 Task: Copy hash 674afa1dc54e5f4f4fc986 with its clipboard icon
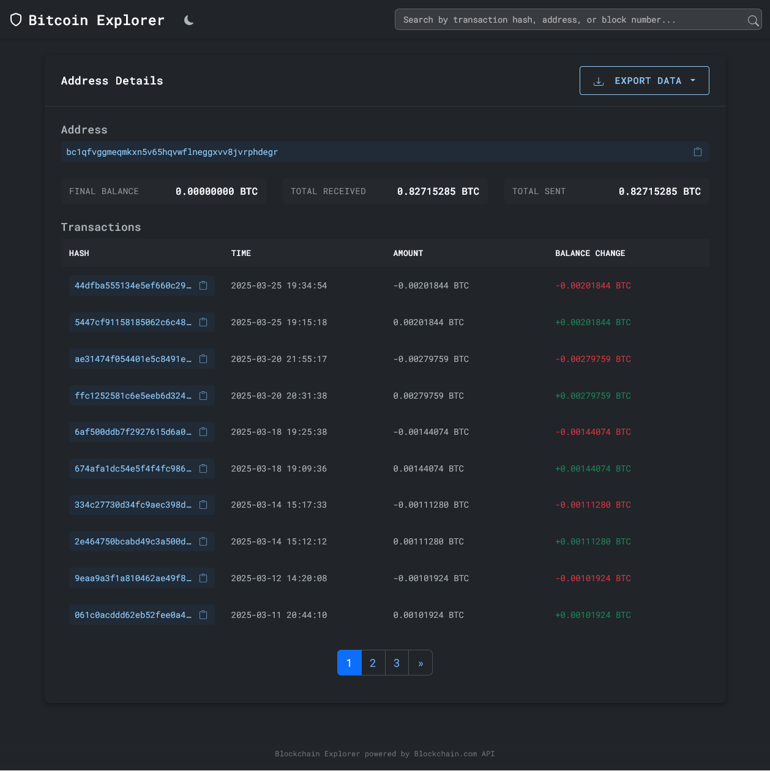tap(203, 468)
